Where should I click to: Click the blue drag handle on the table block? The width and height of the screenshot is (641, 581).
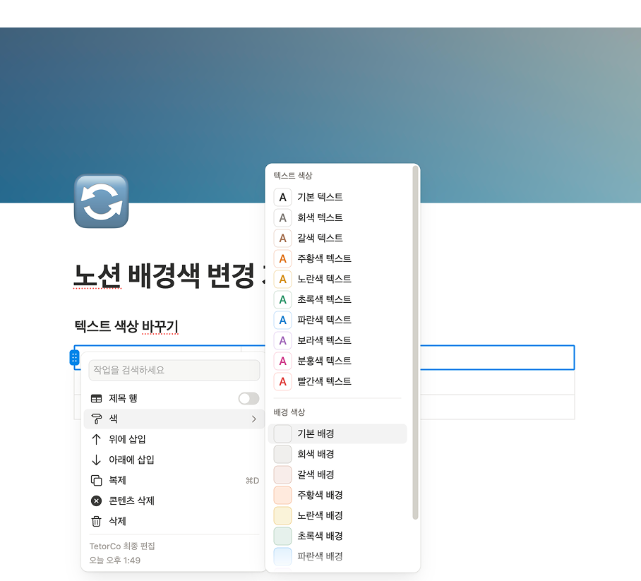click(75, 357)
